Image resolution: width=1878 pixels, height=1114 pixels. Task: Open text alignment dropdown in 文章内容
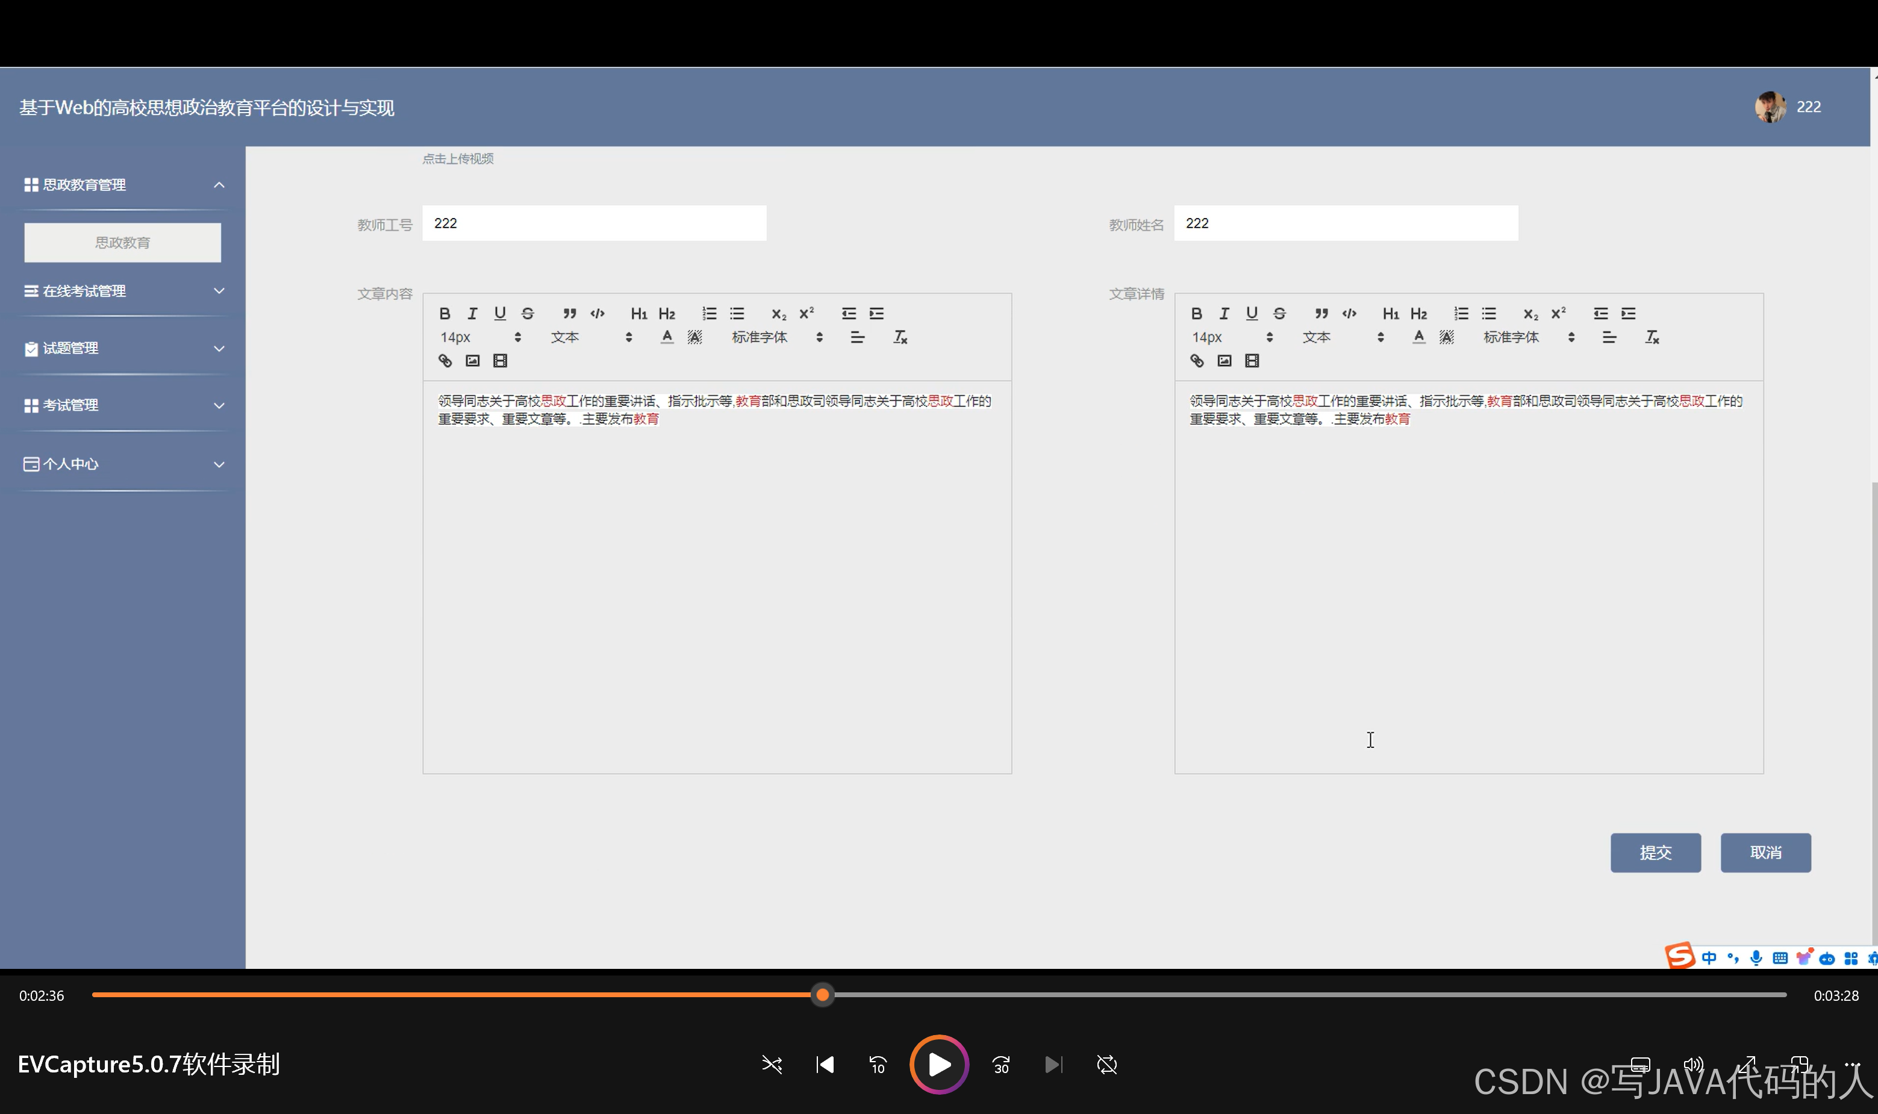tap(858, 338)
